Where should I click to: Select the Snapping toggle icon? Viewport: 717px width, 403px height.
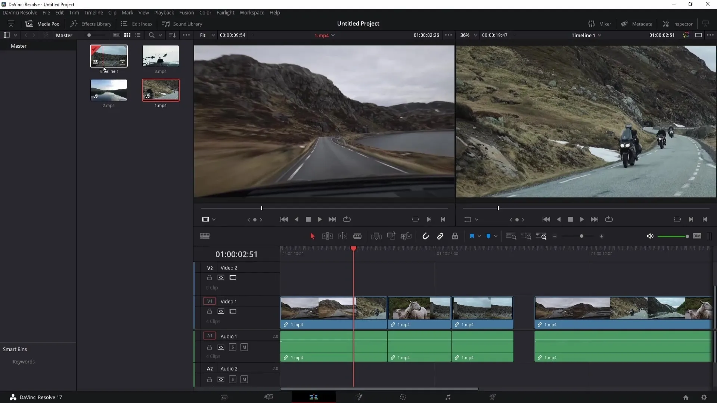click(x=425, y=236)
